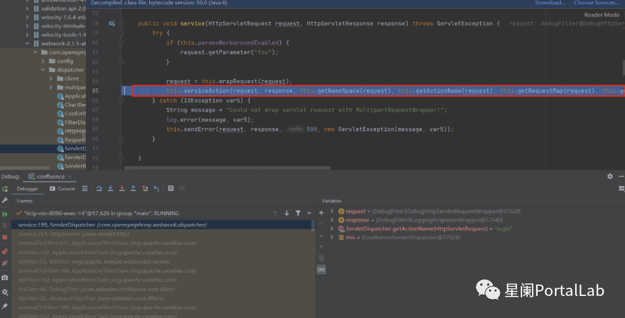The height and width of the screenshot is (318, 625).
Task: Collapse the dispatcher package folder
Action: [44, 69]
